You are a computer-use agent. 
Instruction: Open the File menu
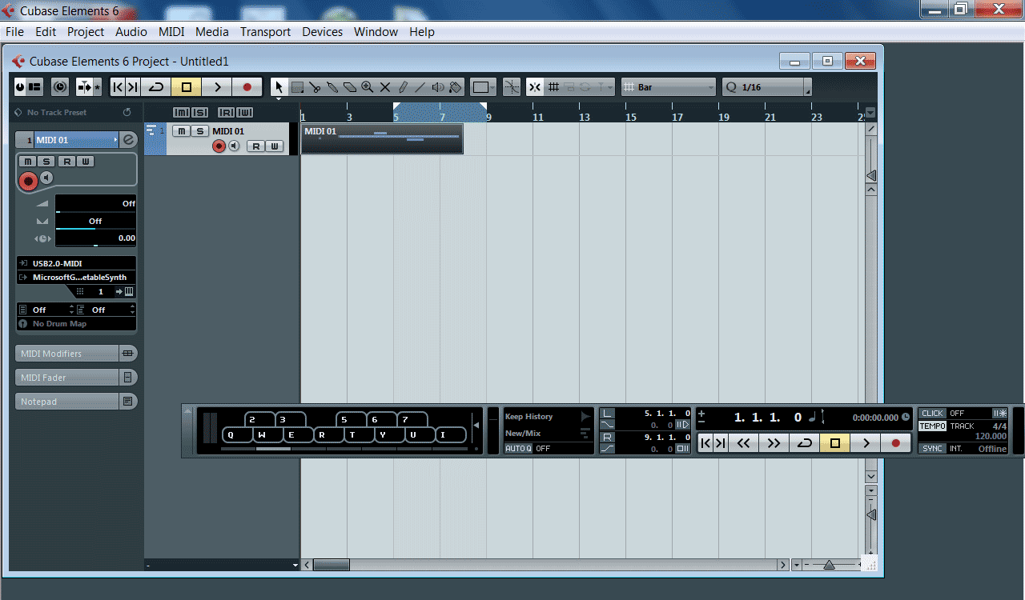pos(14,32)
